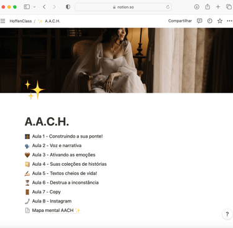Click the writing hand icon beside Aula 5
Viewport: 233px width, 228px height.
tap(27, 173)
